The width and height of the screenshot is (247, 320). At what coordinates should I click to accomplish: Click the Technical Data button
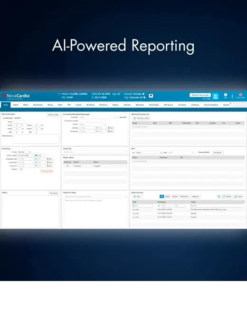(x=53, y=115)
